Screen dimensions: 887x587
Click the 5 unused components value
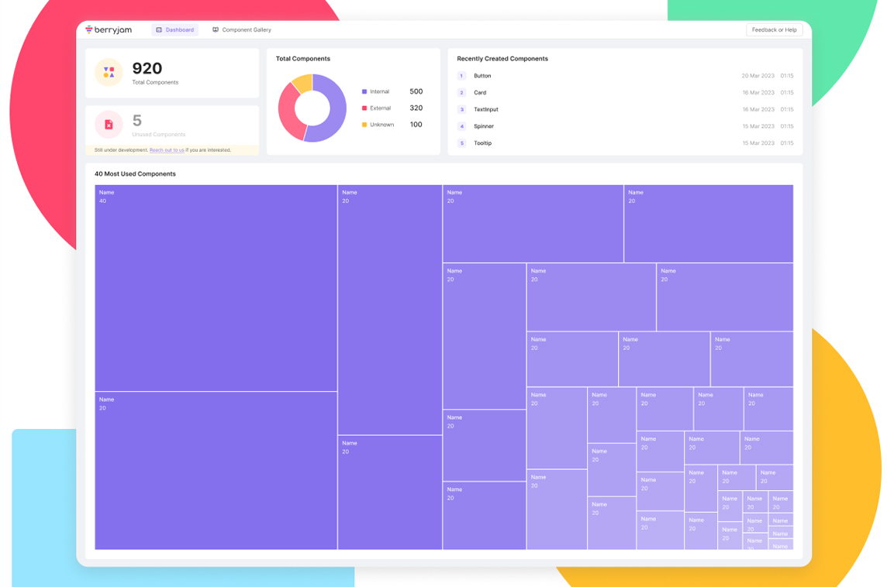[x=137, y=120]
